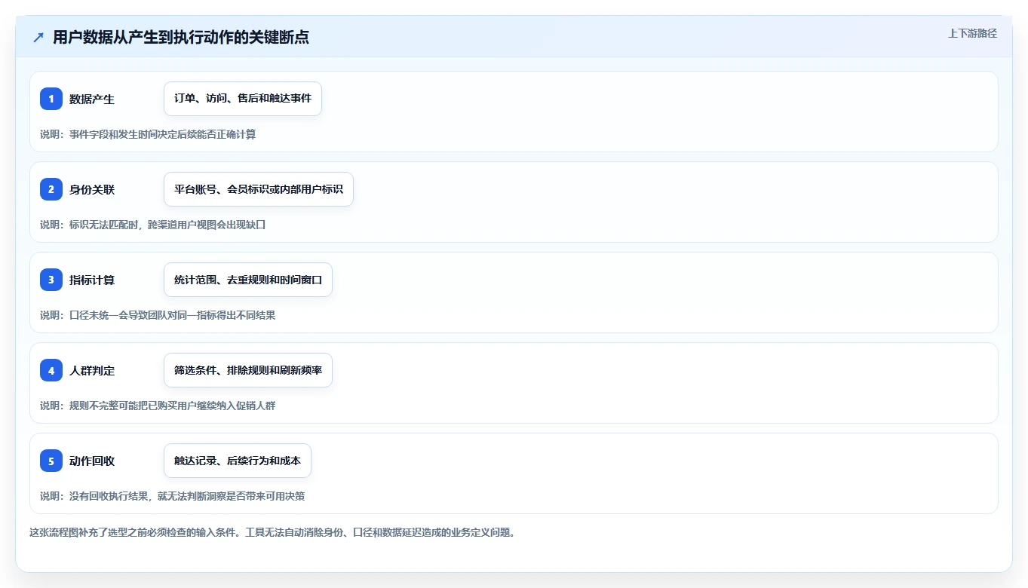Click the 人群判定 step label
Screen dimensions: 1028x588
92,370
